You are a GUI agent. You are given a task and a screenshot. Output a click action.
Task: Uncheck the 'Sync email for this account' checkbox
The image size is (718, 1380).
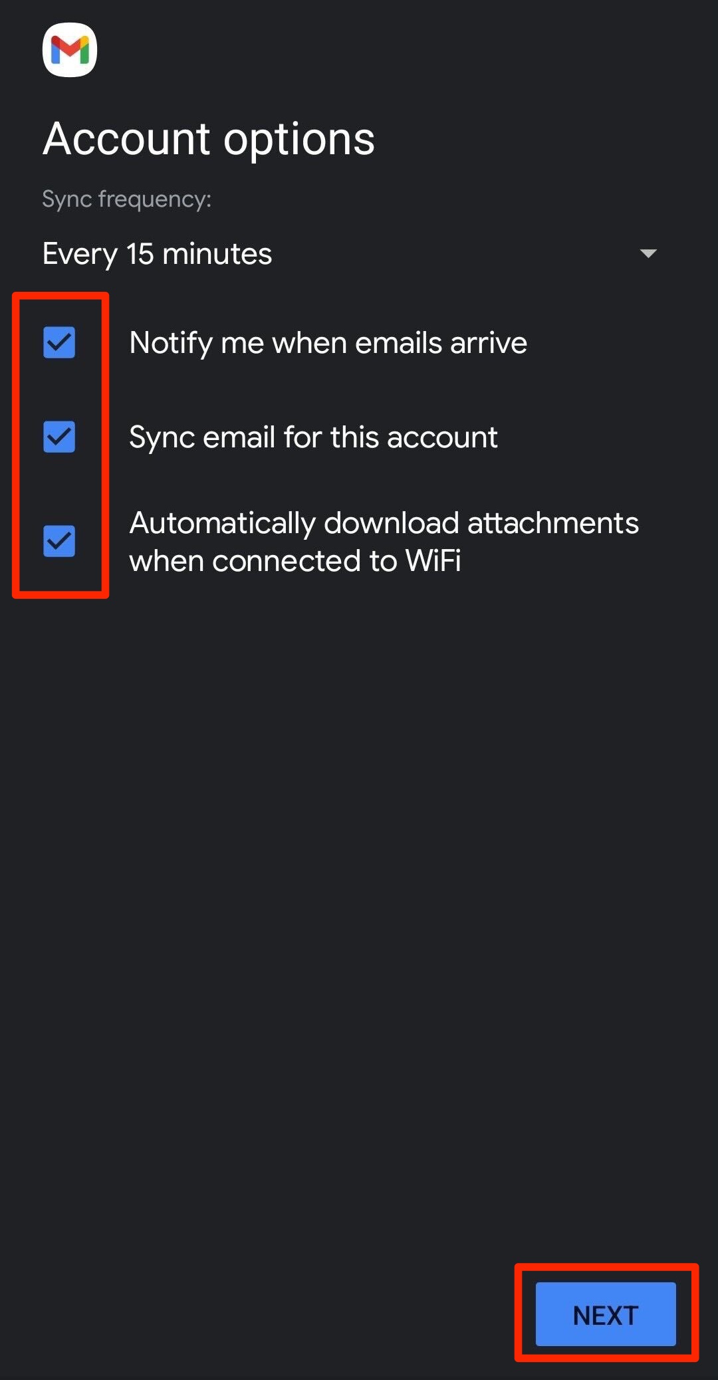[59, 437]
